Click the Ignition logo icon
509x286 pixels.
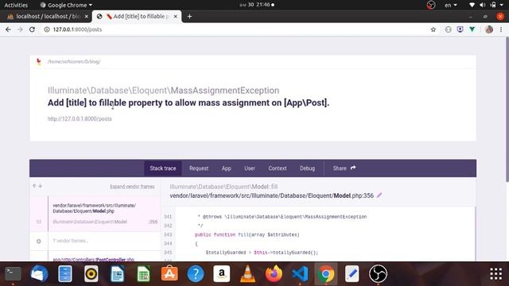tap(39, 62)
